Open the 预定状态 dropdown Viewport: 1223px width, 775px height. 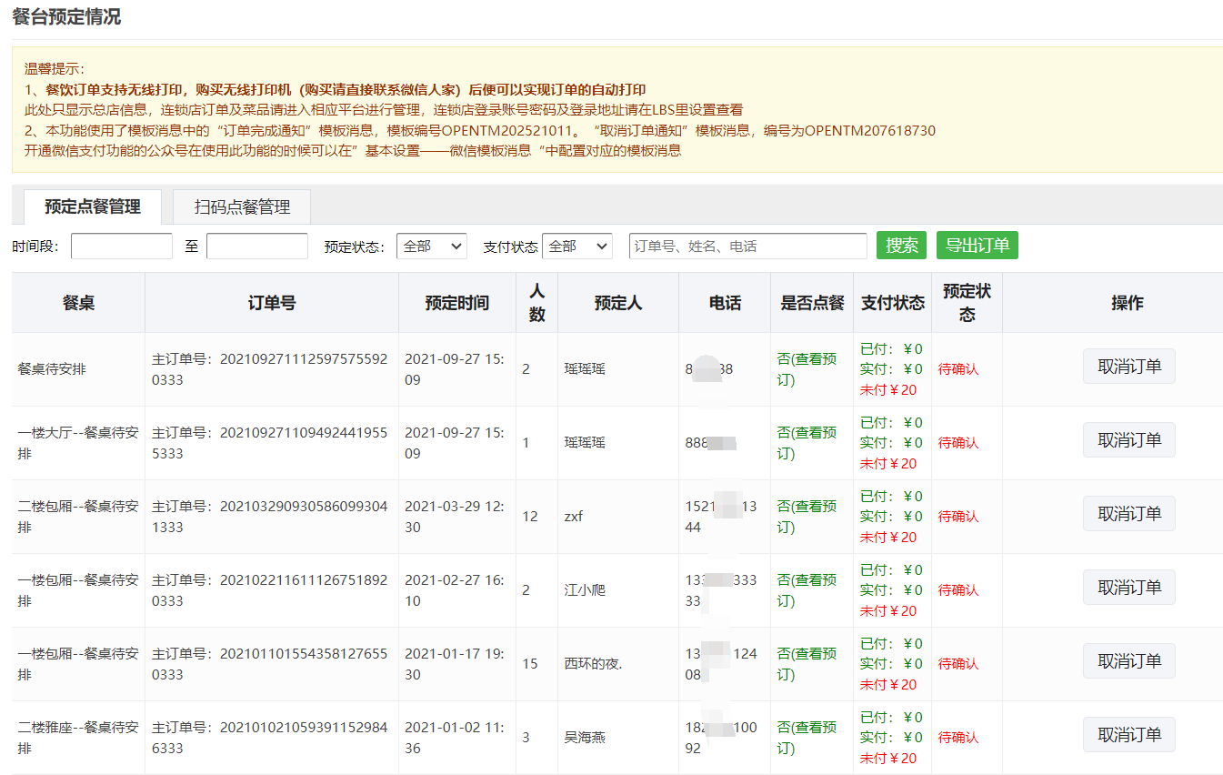tap(431, 247)
